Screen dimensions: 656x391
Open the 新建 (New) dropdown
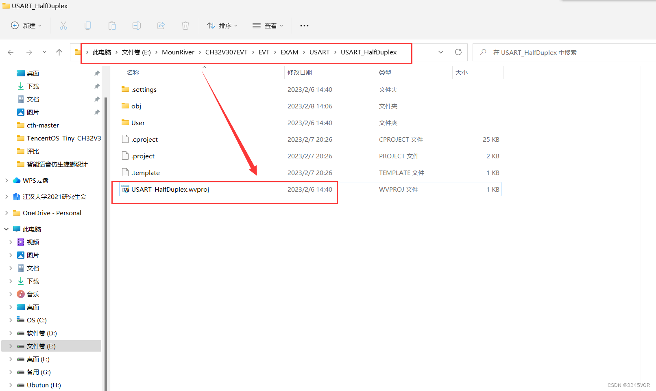point(26,26)
